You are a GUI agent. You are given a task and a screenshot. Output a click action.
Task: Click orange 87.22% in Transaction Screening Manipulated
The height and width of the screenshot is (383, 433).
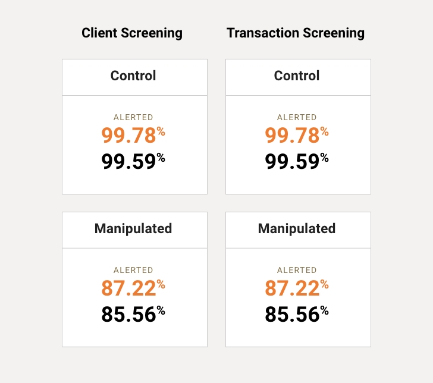click(x=297, y=288)
